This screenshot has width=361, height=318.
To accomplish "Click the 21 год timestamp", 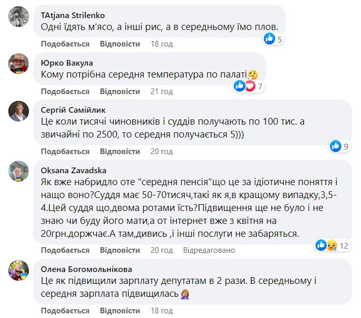I will (x=161, y=92).
